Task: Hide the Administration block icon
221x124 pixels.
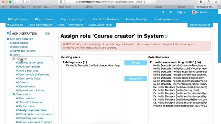Action: [46, 34]
